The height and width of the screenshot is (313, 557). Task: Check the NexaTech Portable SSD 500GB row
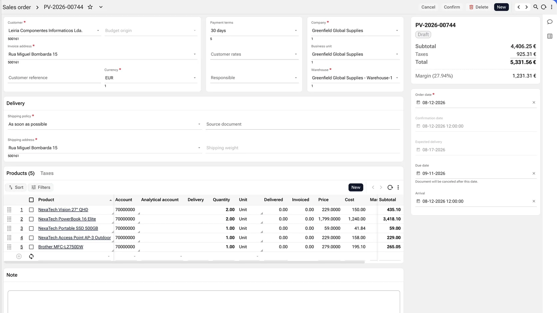(31, 229)
